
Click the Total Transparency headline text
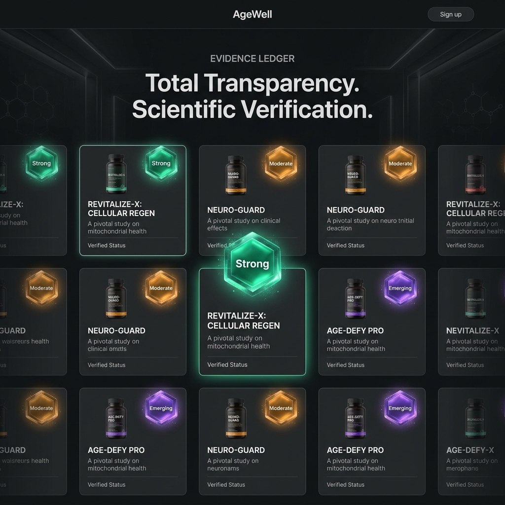click(252, 83)
